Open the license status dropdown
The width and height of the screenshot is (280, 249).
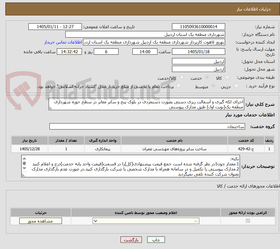[x=146, y=221]
